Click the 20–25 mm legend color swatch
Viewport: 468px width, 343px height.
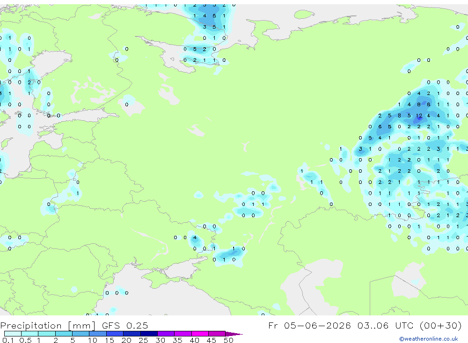click(x=132, y=334)
